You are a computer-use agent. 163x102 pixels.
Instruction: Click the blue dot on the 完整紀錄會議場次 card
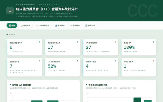(39, 42)
